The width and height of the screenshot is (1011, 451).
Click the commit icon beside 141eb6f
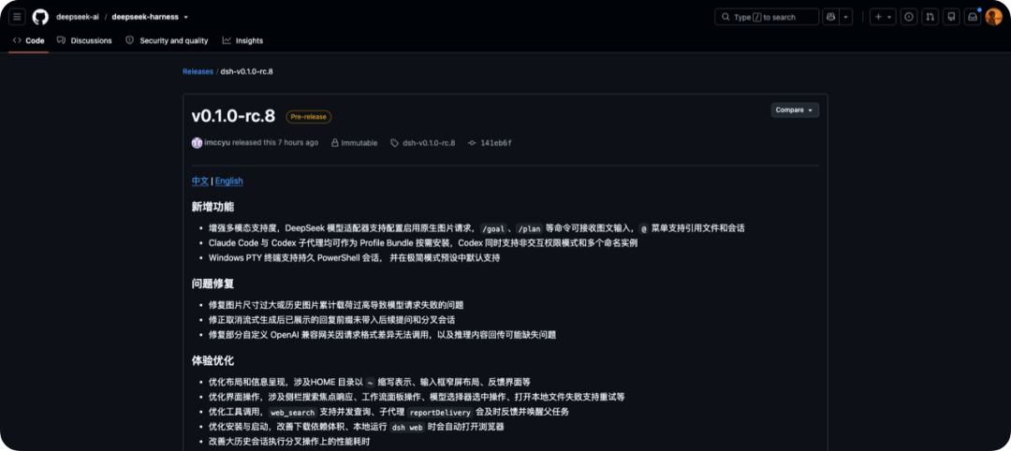(x=471, y=143)
